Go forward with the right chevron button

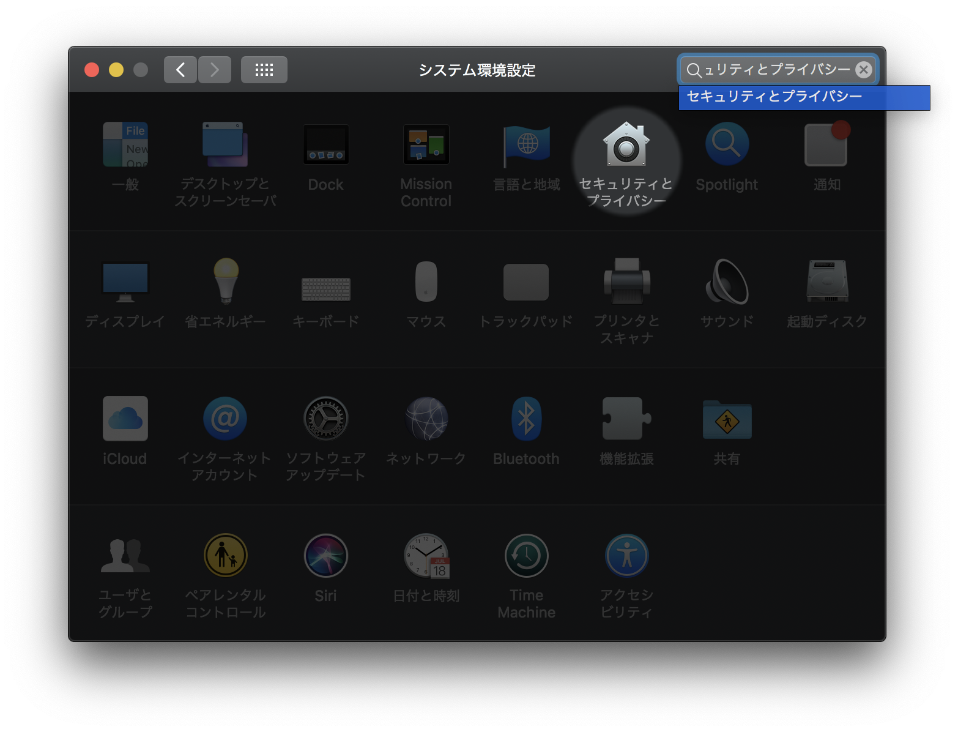click(215, 70)
